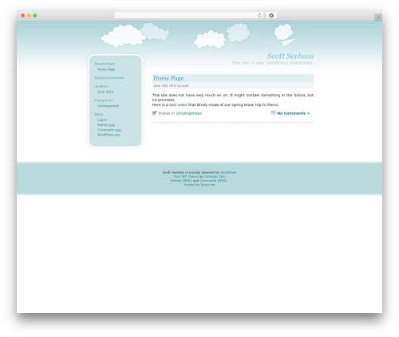Click the 'Recent Comments' sidebar heading
The image size is (399, 337).
(109, 78)
